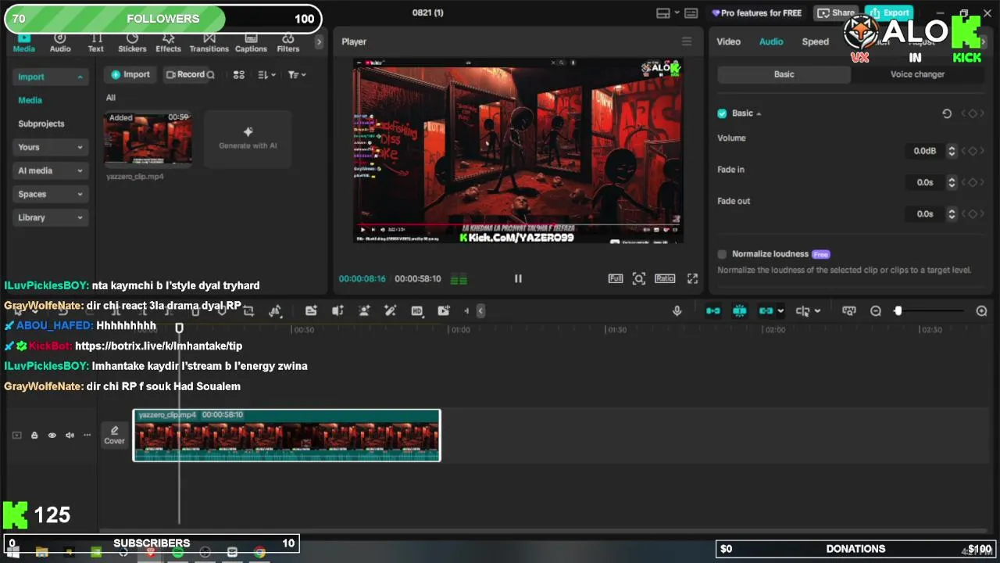Click the crop tool in timeline toolbar
Viewport: 1000px width, 563px height.
pyautogui.click(x=248, y=311)
